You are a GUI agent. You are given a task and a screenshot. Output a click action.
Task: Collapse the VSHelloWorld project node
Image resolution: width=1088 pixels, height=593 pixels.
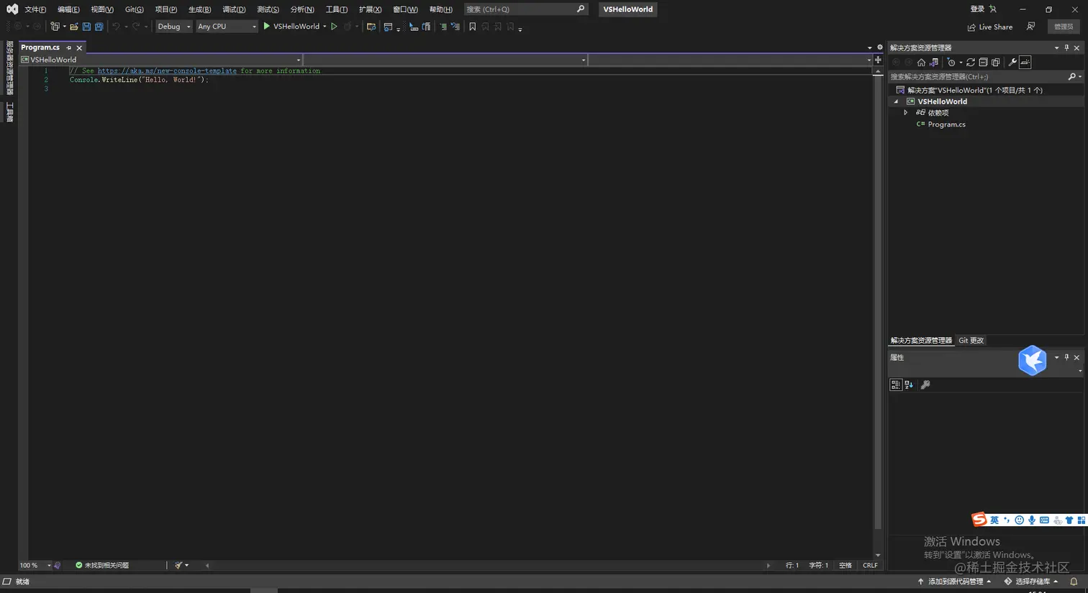click(897, 101)
